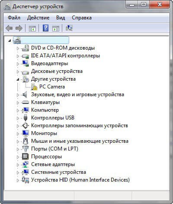
Task: Click the Устройства HID icon
Action: pos(26,180)
